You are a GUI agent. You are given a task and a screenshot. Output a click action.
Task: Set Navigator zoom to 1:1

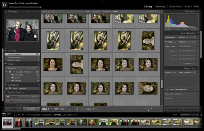pos(33,12)
